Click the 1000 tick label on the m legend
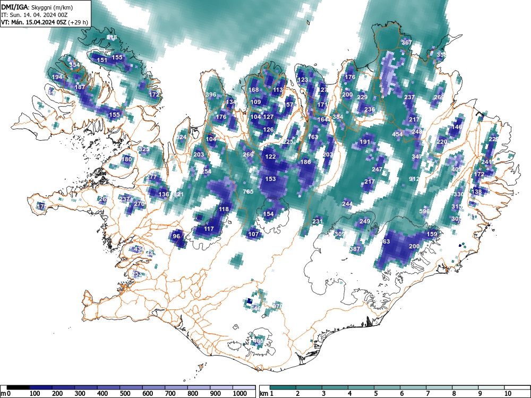Image resolution: width=531 pixels, height=398 pixels. (x=240, y=394)
